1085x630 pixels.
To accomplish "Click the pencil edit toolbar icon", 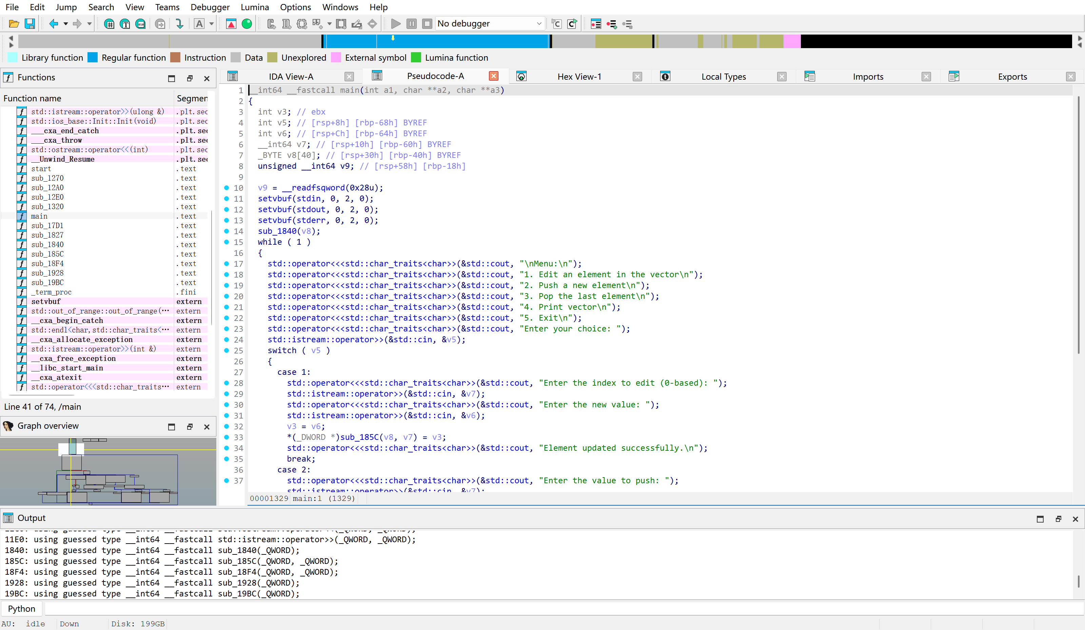I will coord(356,24).
